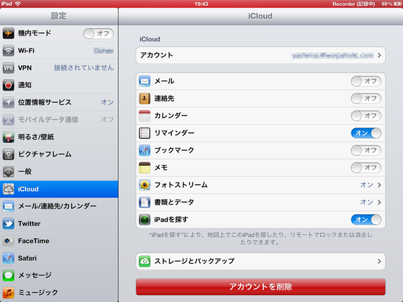Tap the 書類とデータ document icon
This screenshot has height=302, width=403.
click(x=144, y=203)
